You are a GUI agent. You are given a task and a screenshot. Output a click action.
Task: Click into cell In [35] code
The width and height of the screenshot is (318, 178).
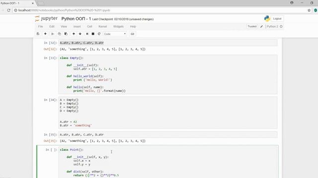pos(168,134)
